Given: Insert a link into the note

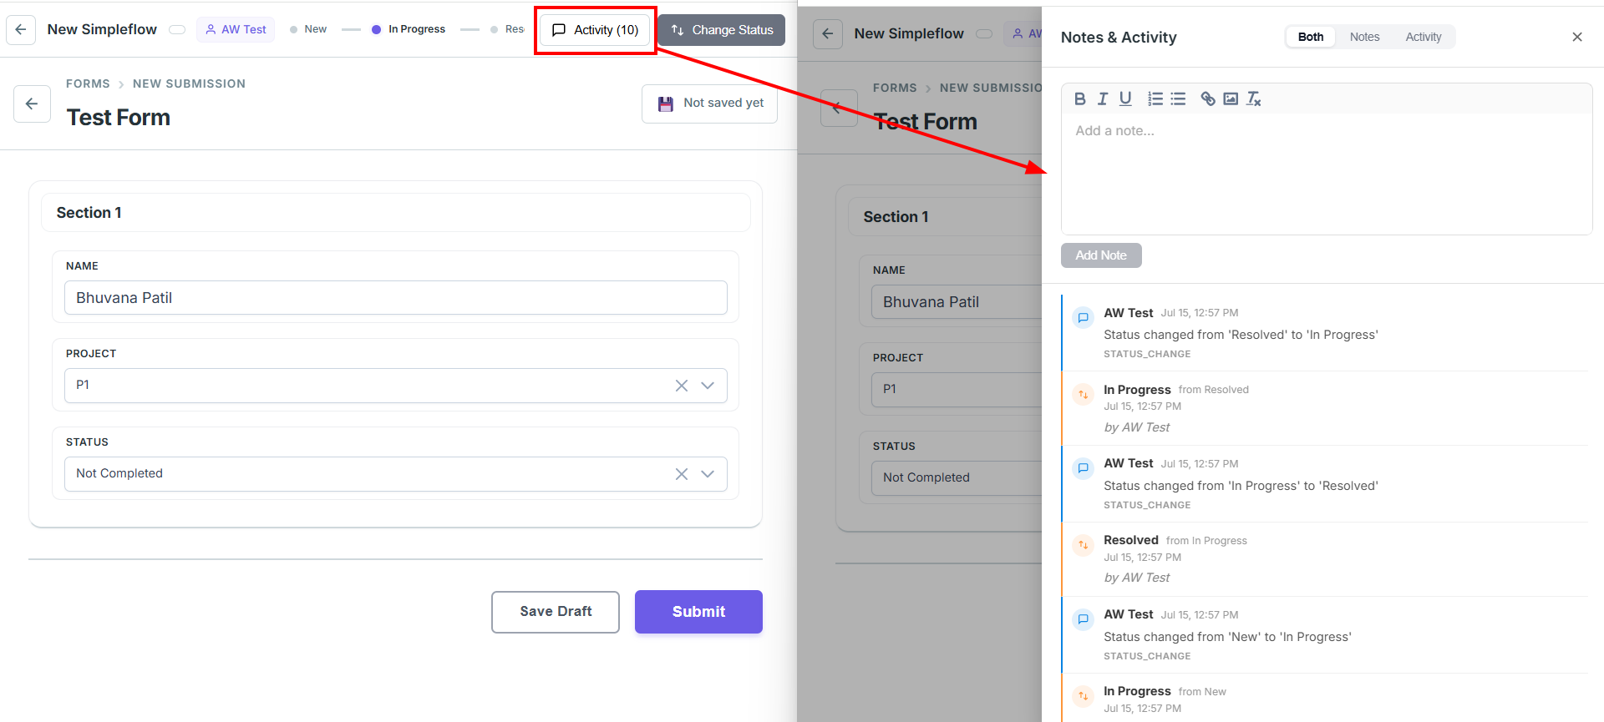Looking at the screenshot, I should click(x=1208, y=98).
